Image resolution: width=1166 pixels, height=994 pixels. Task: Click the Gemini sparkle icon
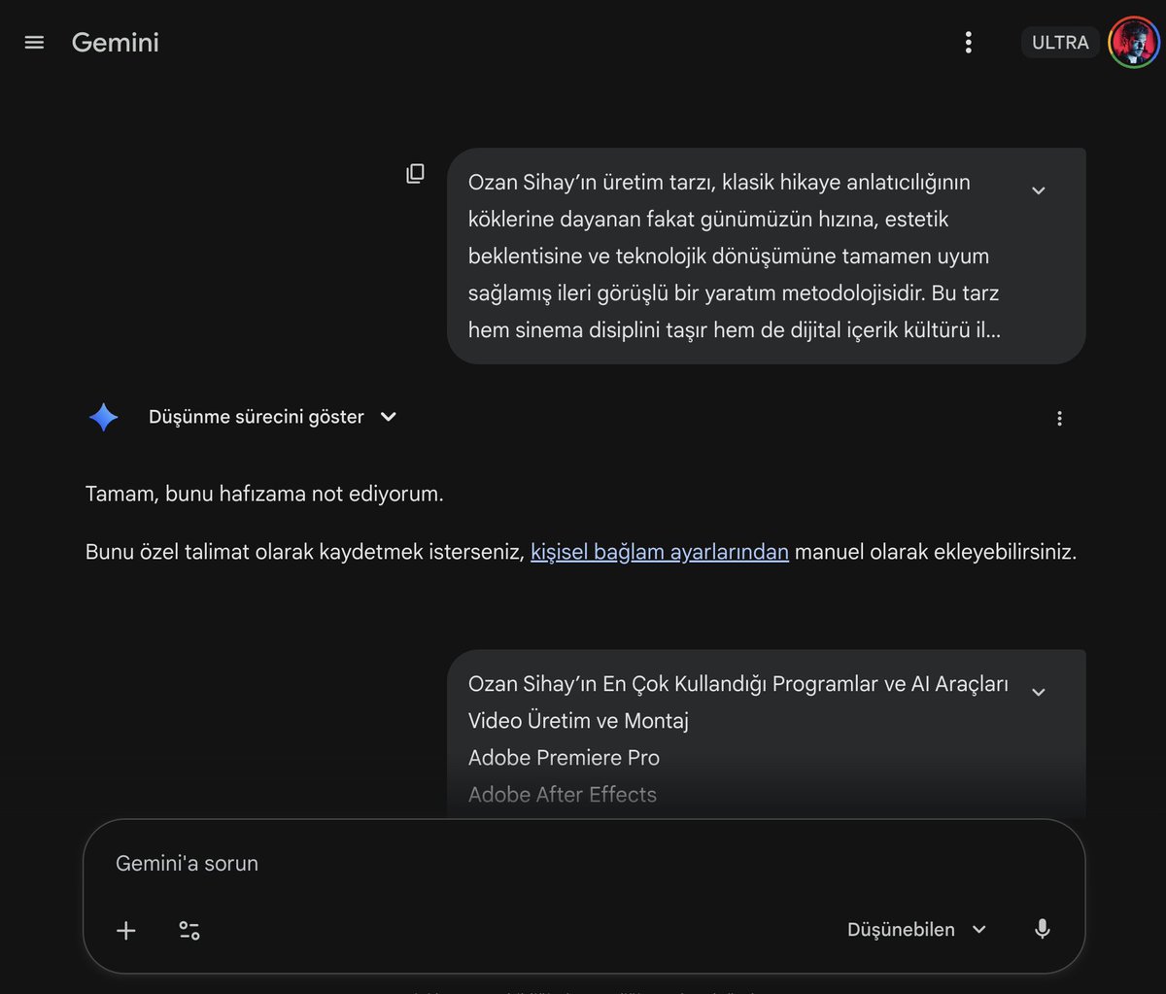[x=103, y=418]
